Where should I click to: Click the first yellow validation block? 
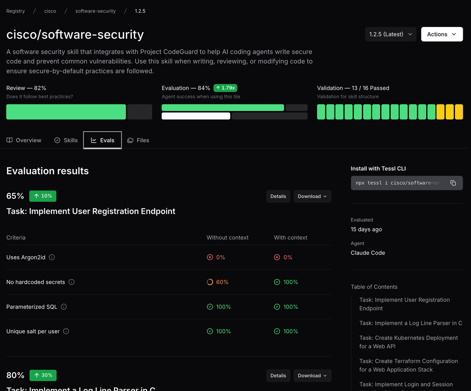(x=440, y=112)
